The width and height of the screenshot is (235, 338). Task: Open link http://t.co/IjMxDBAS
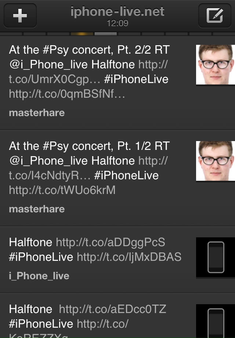[x=129, y=257]
